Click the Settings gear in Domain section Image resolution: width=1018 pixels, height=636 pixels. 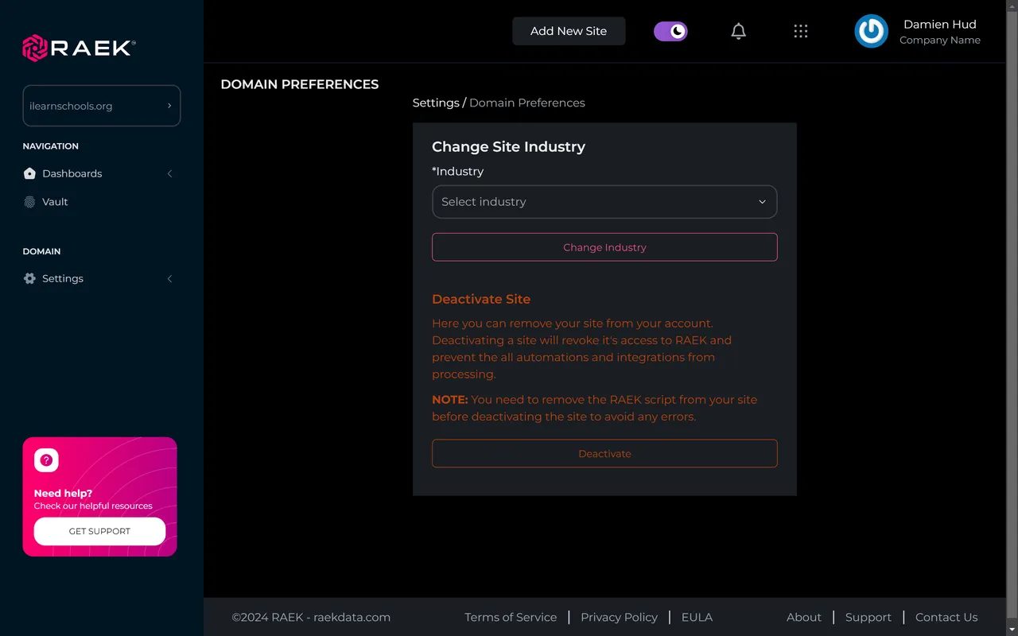(x=29, y=278)
